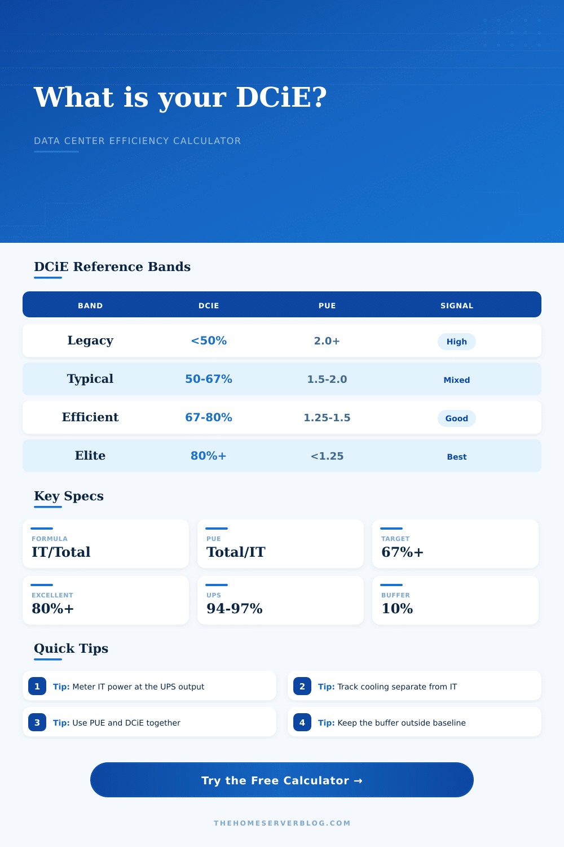This screenshot has height=847, width=564.
Task: Open the PUE Total/IT spec card
Action: (x=280, y=544)
